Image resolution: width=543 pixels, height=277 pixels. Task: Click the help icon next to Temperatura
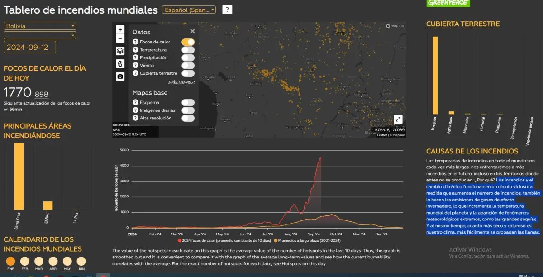click(135, 50)
